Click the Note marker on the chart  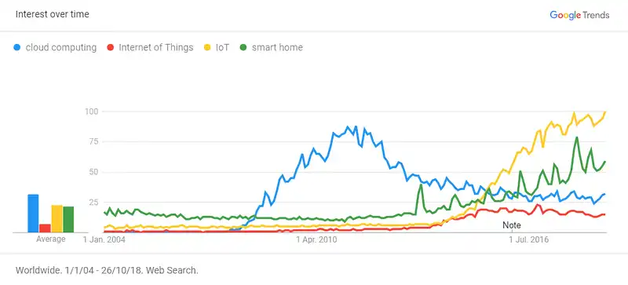[x=512, y=225]
